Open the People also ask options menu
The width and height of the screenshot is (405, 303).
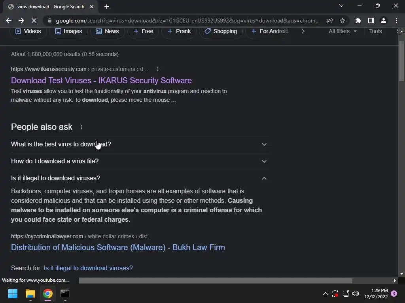81,127
